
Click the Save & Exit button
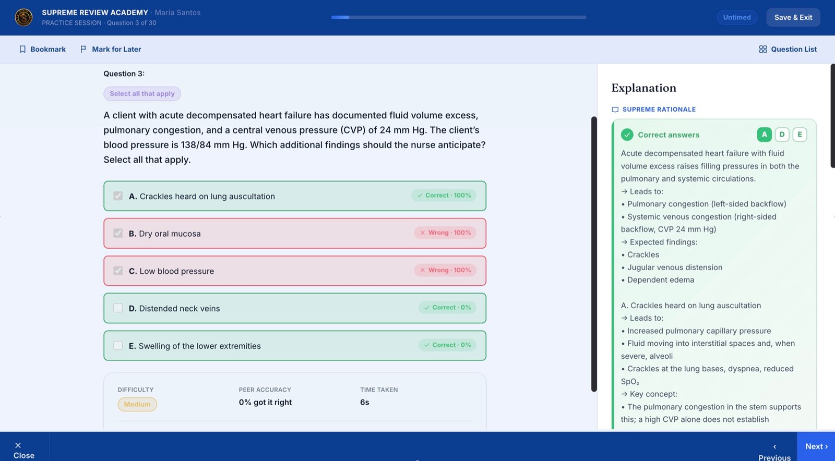pos(793,17)
